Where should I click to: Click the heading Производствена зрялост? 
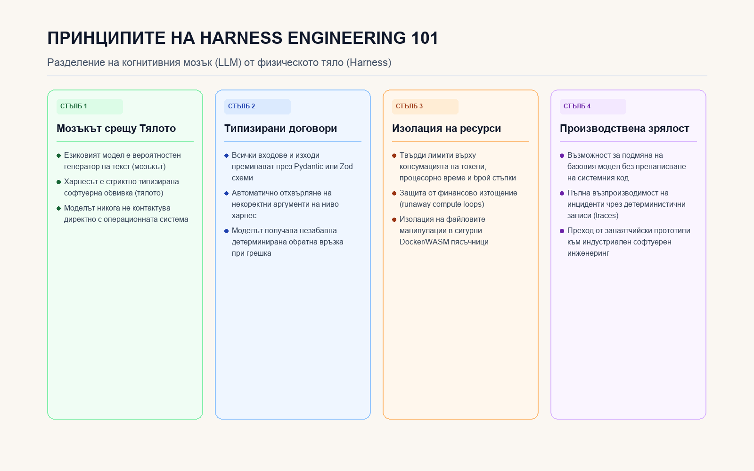pos(624,129)
